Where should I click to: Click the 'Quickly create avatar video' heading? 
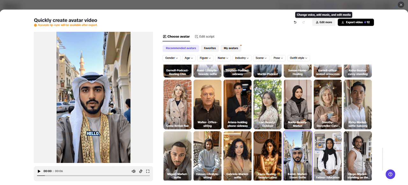pyautogui.click(x=66, y=20)
